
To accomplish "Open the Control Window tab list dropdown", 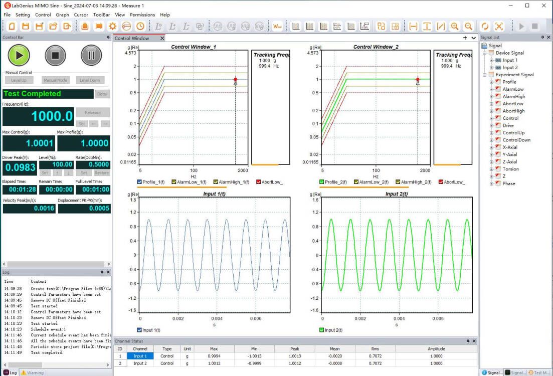I will [x=474, y=38].
